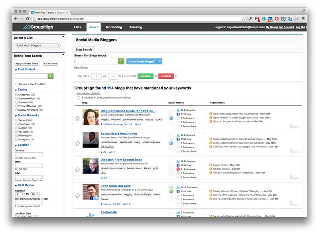Screen dimensions: 319x234
Task: Open the Technicate blog link
Action: [108, 212]
